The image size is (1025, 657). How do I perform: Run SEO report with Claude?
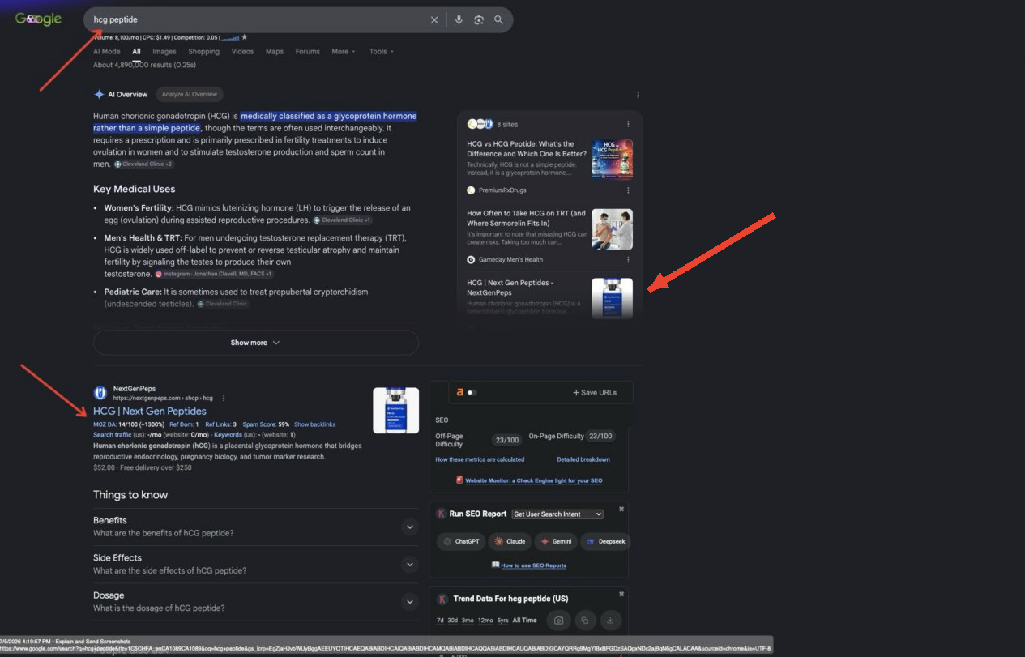point(510,541)
